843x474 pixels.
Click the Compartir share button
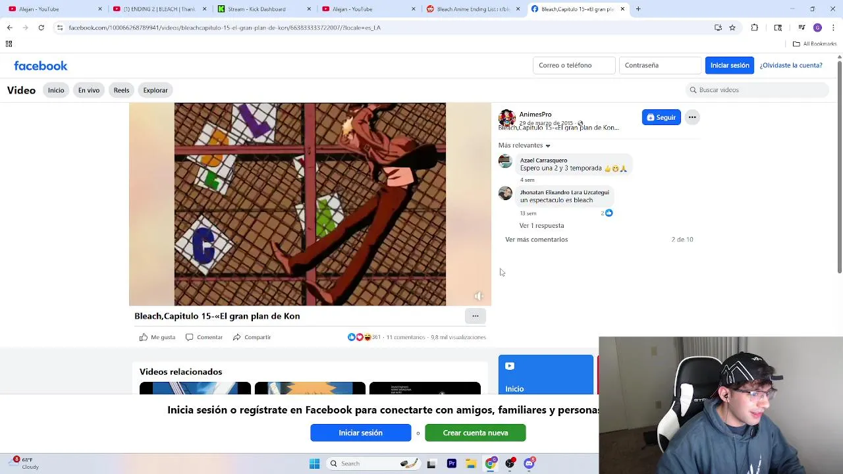(x=252, y=337)
